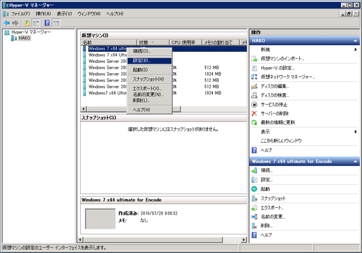Click the サービスの停止 action text

tap(274, 104)
